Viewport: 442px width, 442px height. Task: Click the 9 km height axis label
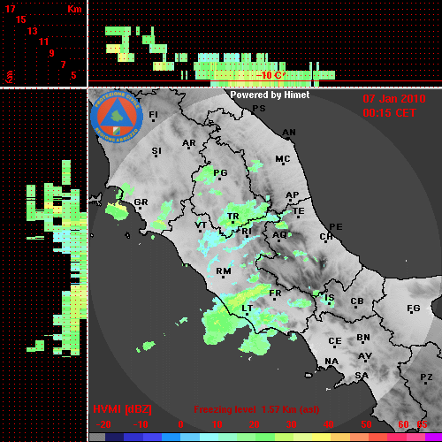pos(51,53)
